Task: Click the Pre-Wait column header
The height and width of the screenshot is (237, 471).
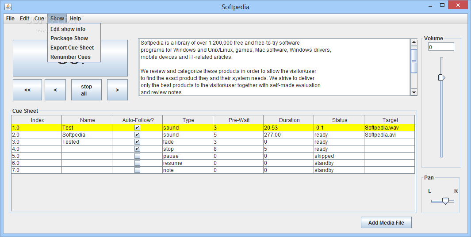Action: pos(238,120)
